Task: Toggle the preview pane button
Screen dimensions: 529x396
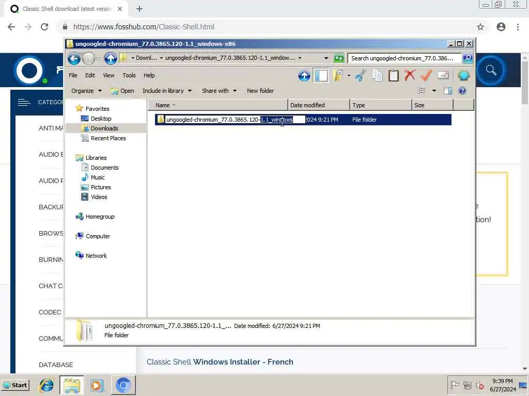Action: 448,91
